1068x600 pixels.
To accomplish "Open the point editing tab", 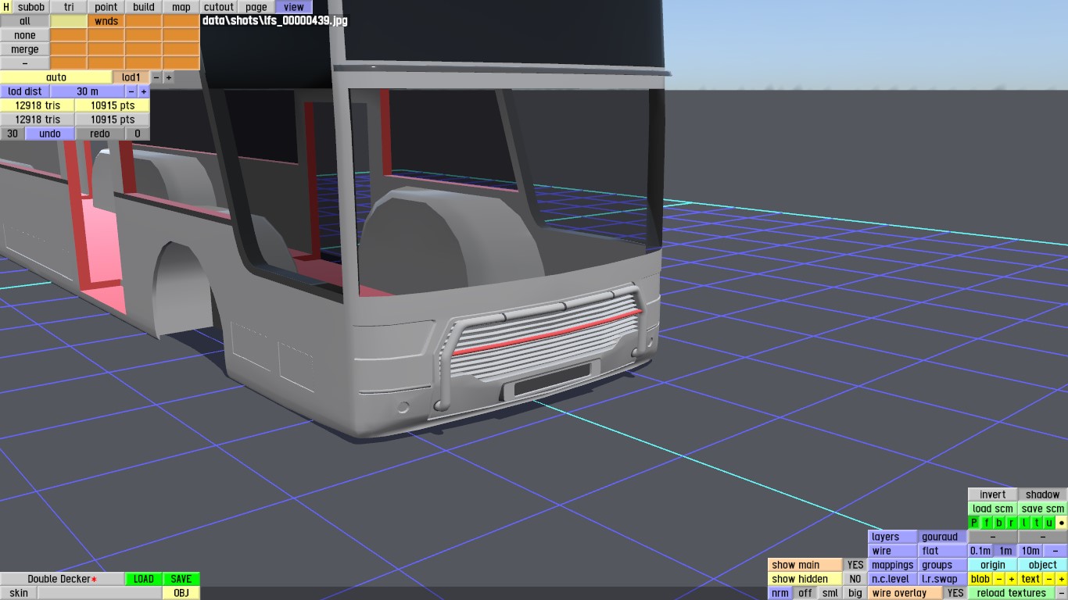I will [106, 7].
